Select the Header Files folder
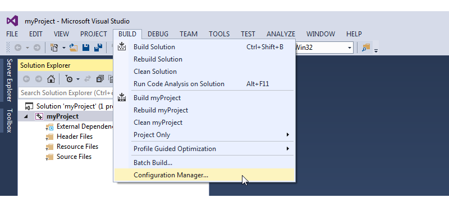The width and height of the screenshot is (449, 207). (75, 137)
